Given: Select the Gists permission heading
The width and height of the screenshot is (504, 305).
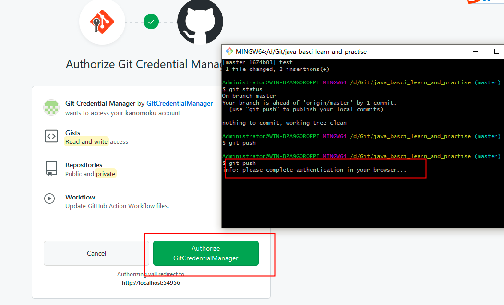Looking at the screenshot, I should point(73,133).
